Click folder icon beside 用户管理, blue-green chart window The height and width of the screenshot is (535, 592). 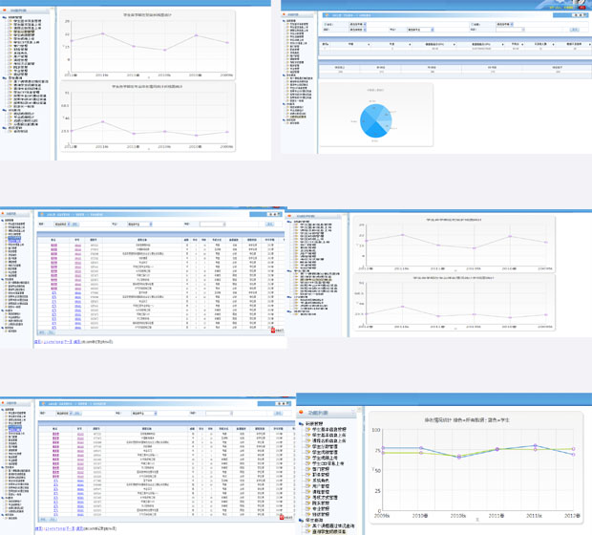point(307,486)
